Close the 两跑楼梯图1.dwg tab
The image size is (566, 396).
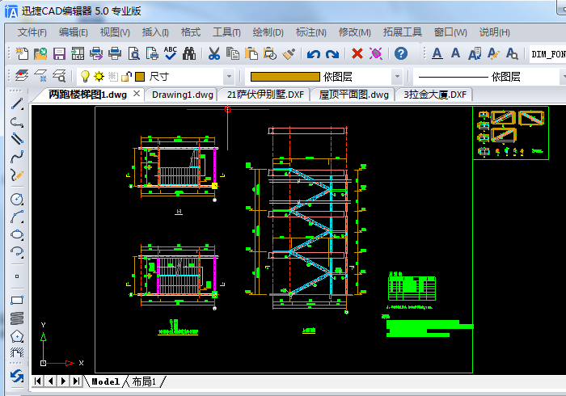[137, 94]
